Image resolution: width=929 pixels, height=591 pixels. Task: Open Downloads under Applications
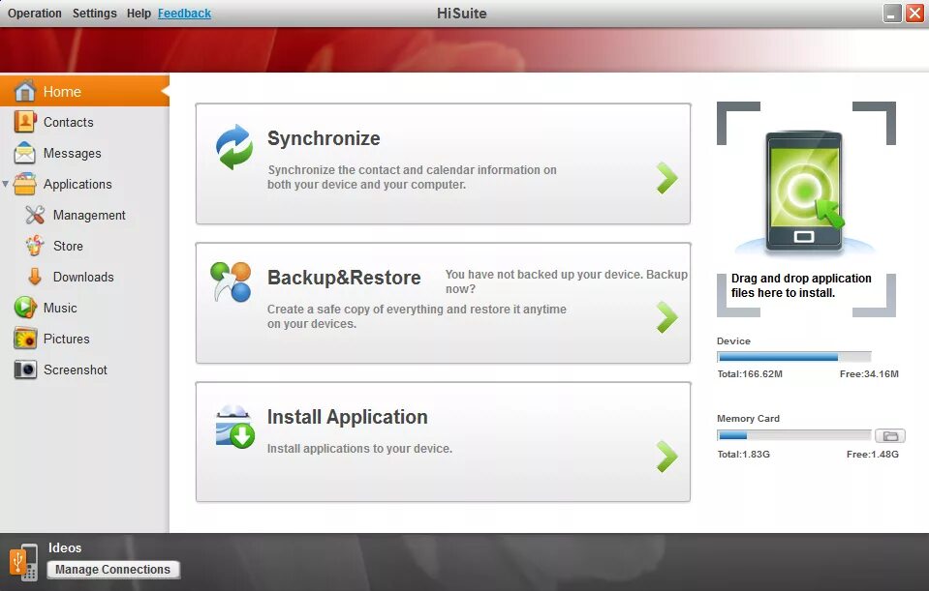tap(84, 277)
